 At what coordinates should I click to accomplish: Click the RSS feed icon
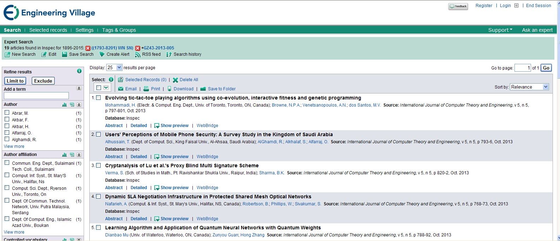tap(138, 54)
